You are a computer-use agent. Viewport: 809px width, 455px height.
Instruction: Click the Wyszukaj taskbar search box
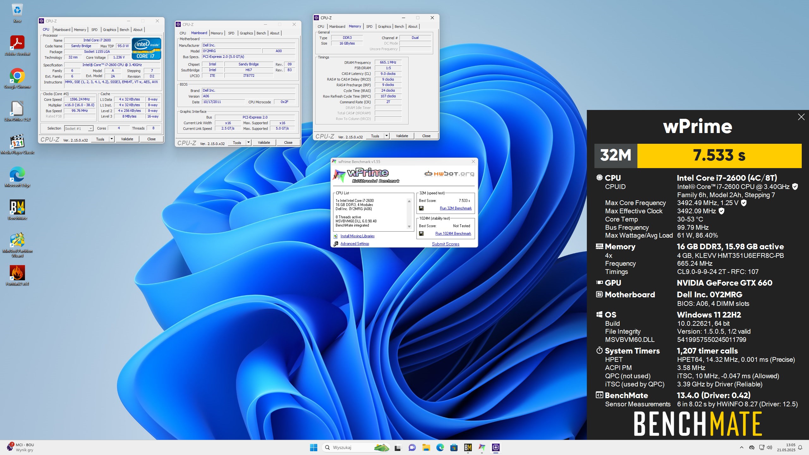tap(356, 447)
